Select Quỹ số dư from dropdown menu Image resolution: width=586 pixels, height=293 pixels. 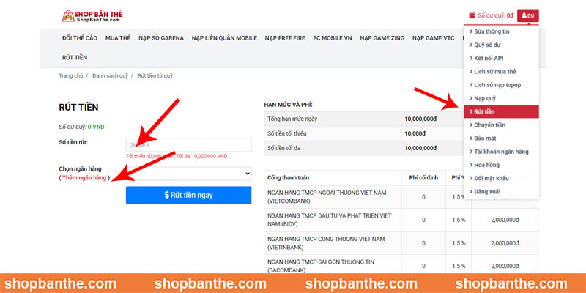point(501,45)
